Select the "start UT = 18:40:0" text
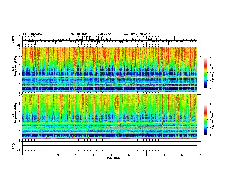Screen dimensions: 225x174 (x=137, y=34)
